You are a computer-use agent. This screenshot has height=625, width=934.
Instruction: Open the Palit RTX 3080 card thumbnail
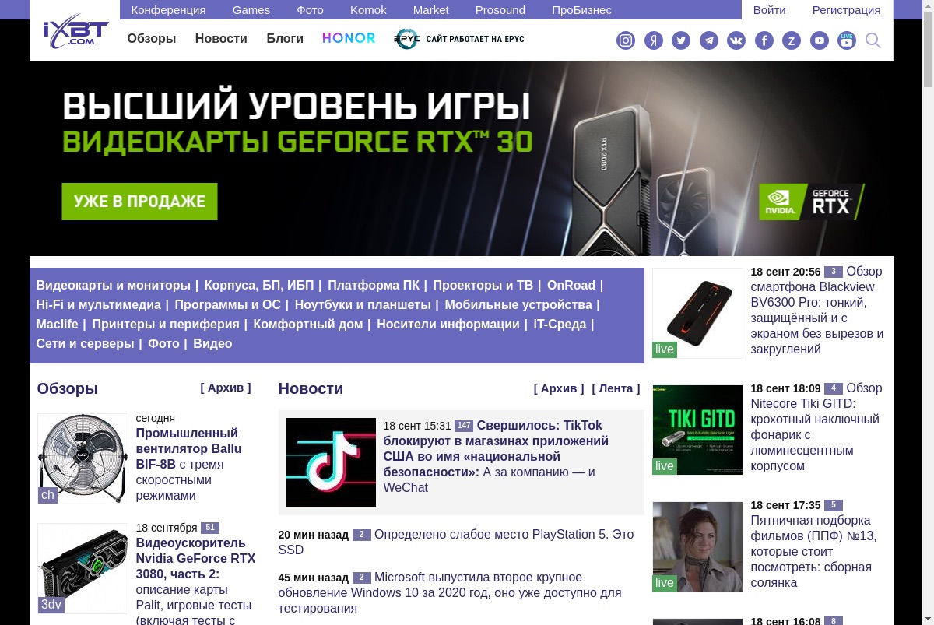[x=83, y=568]
